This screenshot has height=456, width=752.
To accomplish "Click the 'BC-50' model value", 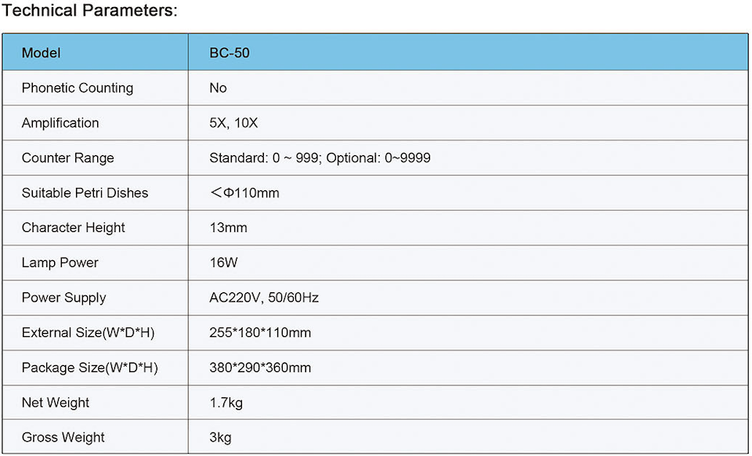I will (230, 53).
